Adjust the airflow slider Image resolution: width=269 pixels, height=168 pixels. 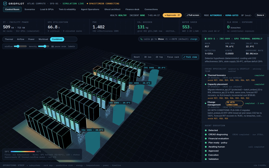[x=20, y=46]
